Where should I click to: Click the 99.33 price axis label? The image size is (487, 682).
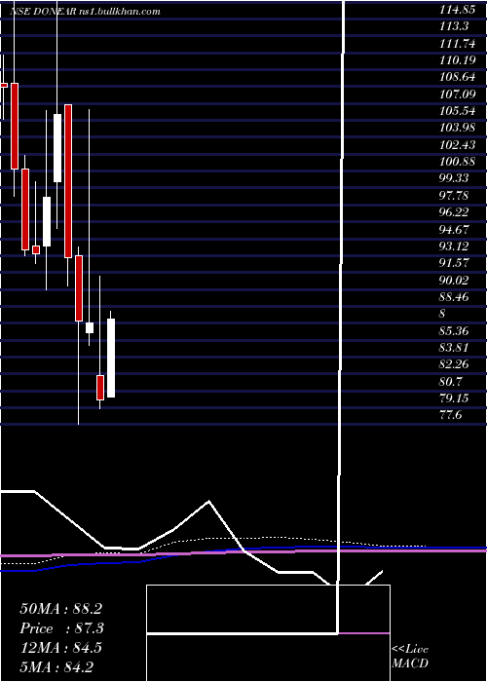coord(454,178)
